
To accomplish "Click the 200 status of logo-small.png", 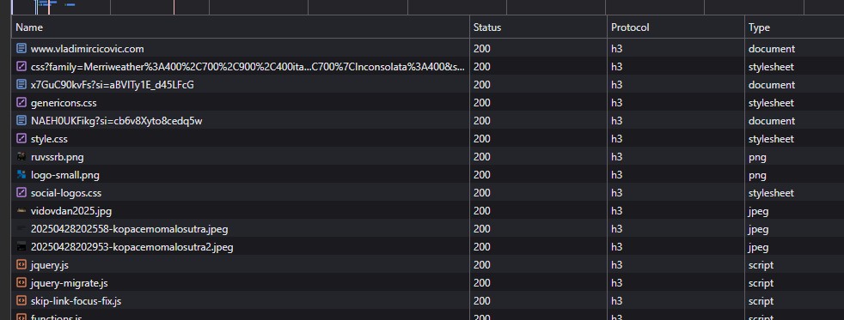I will pyautogui.click(x=482, y=175).
